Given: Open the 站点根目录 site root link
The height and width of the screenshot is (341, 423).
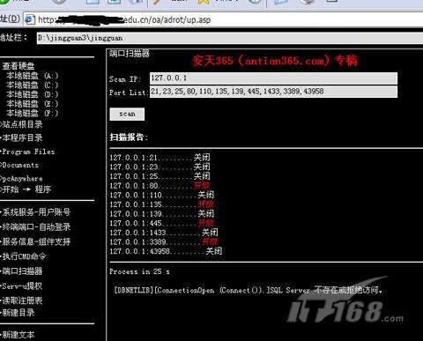Looking at the screenshot, I should pos(22,124).
